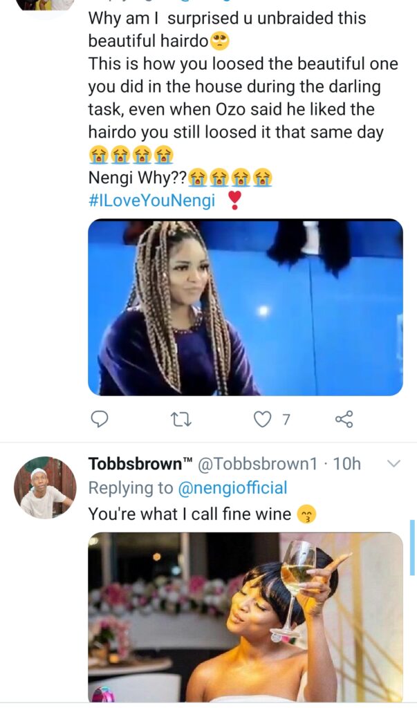Viewport: 417px width, 708px height.
Task: Retweet the braided hairdo tweet
Action: (x=180, y=418)
